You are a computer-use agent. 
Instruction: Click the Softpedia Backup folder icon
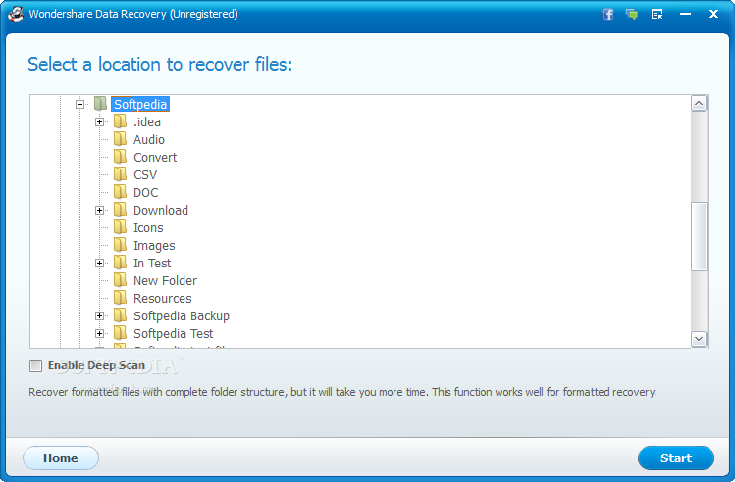tap(120, 315)
